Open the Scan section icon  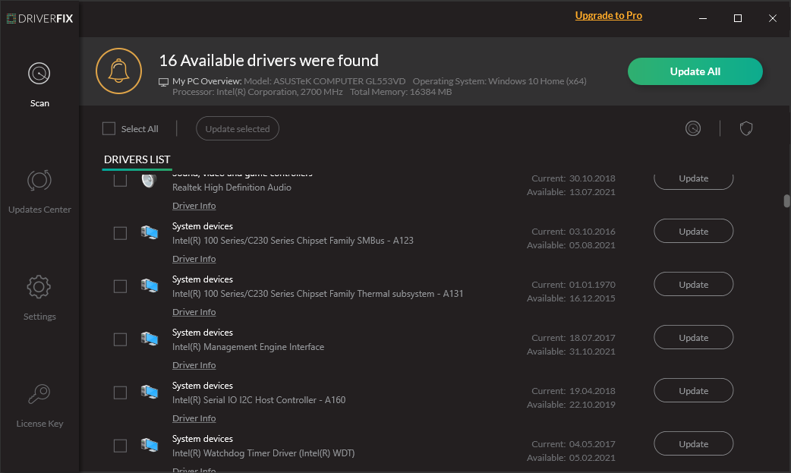pos(39,74)
